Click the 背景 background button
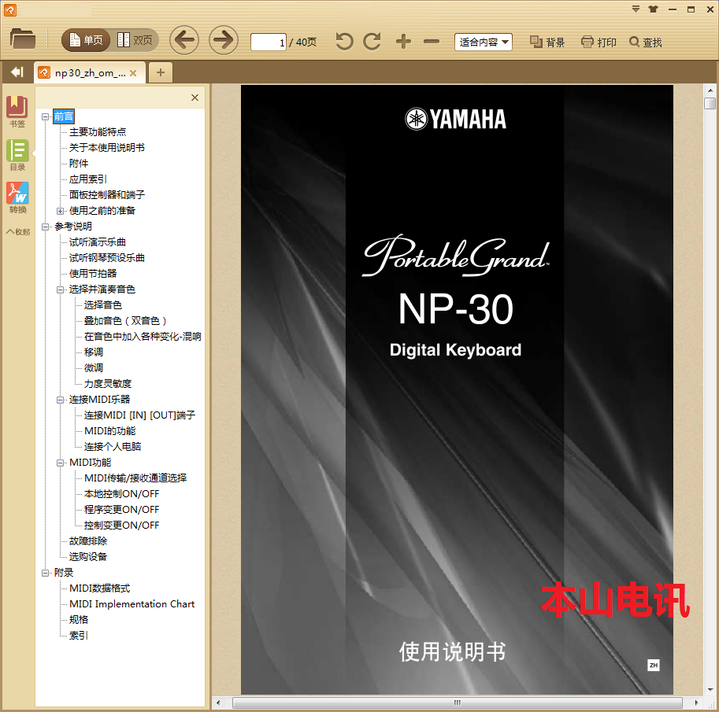The height and width of the screenshot is (712, 719). [x=547, y=42]
